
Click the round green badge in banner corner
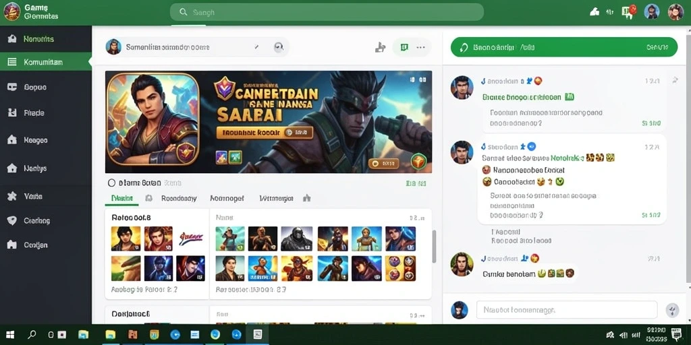418,162
